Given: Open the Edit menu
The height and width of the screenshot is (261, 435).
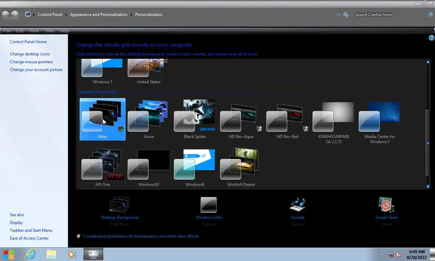Looking at the screenshot, I should click(x=20, y=31).
